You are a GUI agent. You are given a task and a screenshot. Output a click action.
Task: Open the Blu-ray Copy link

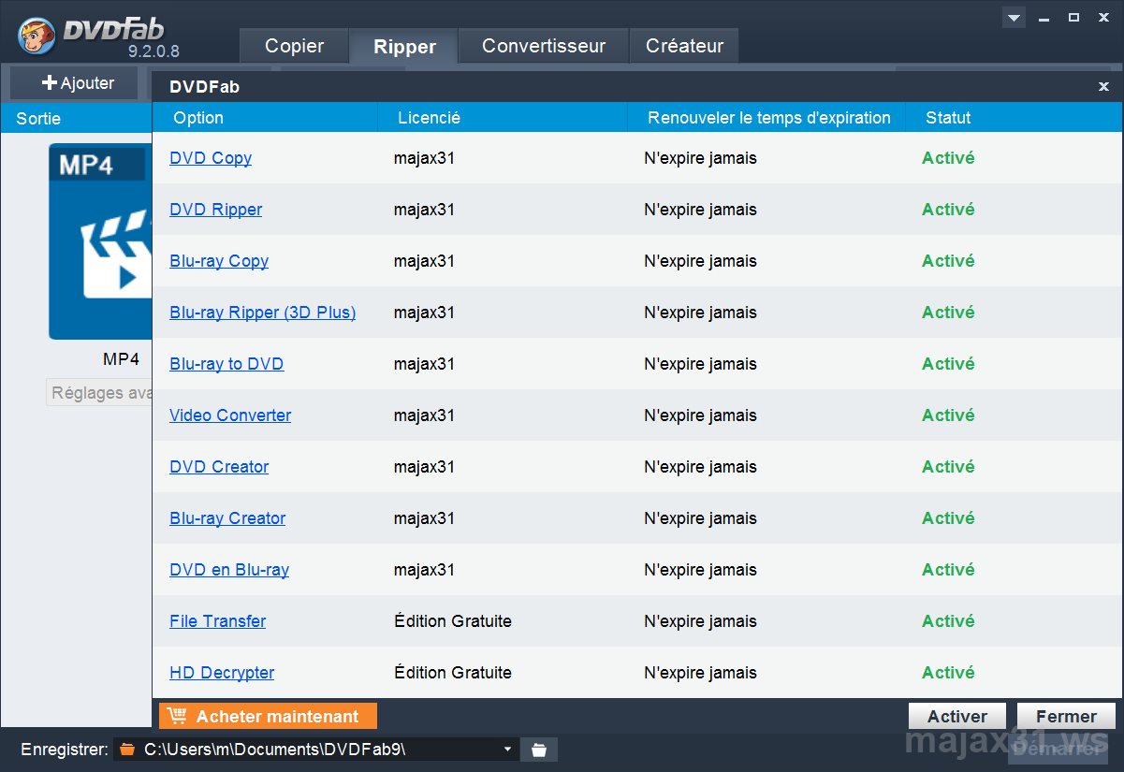pos(219,261)
